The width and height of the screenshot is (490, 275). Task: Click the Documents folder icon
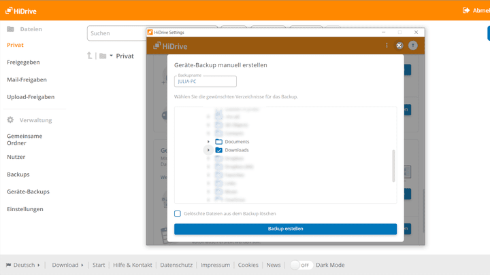pos(218,141)
